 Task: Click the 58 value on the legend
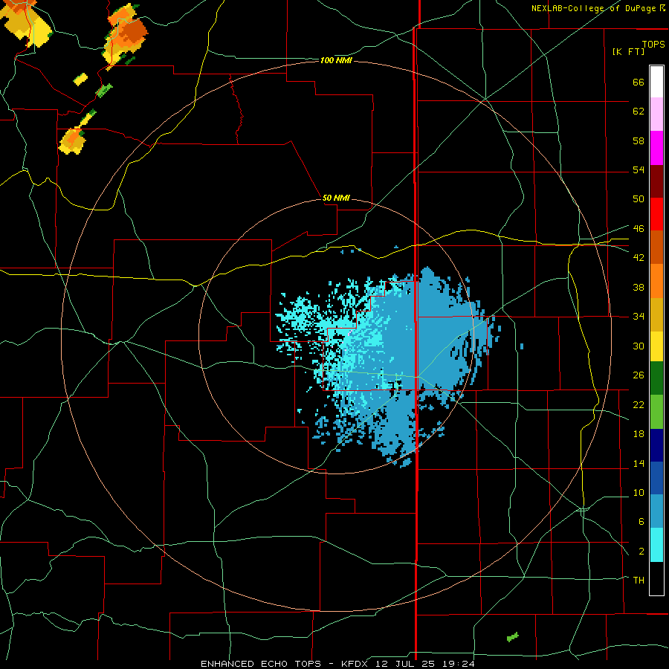[639, 140]
